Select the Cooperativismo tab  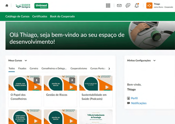(x=79, y=68)
